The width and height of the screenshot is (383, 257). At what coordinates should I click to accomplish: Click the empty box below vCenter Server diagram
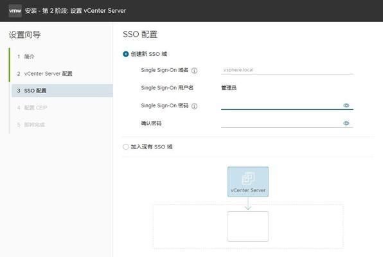(248, 226)
